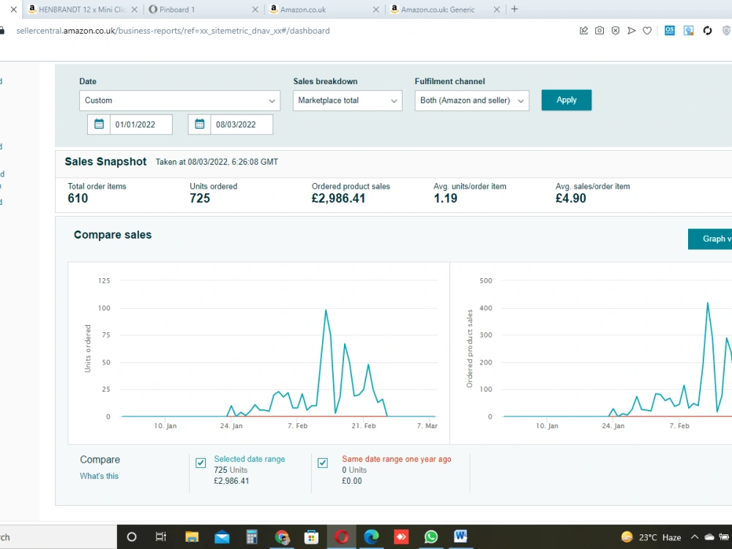
Task: Switch to HENBRANDT 12 x Mini tab
Action: tap(82, 10)
